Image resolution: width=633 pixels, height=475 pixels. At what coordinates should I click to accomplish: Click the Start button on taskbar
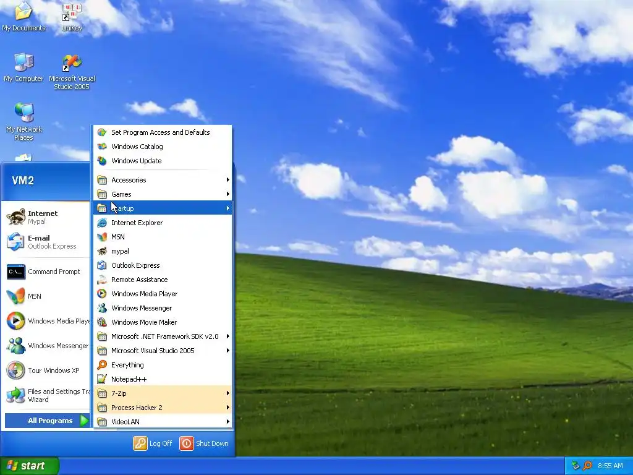tap(30, 466)
